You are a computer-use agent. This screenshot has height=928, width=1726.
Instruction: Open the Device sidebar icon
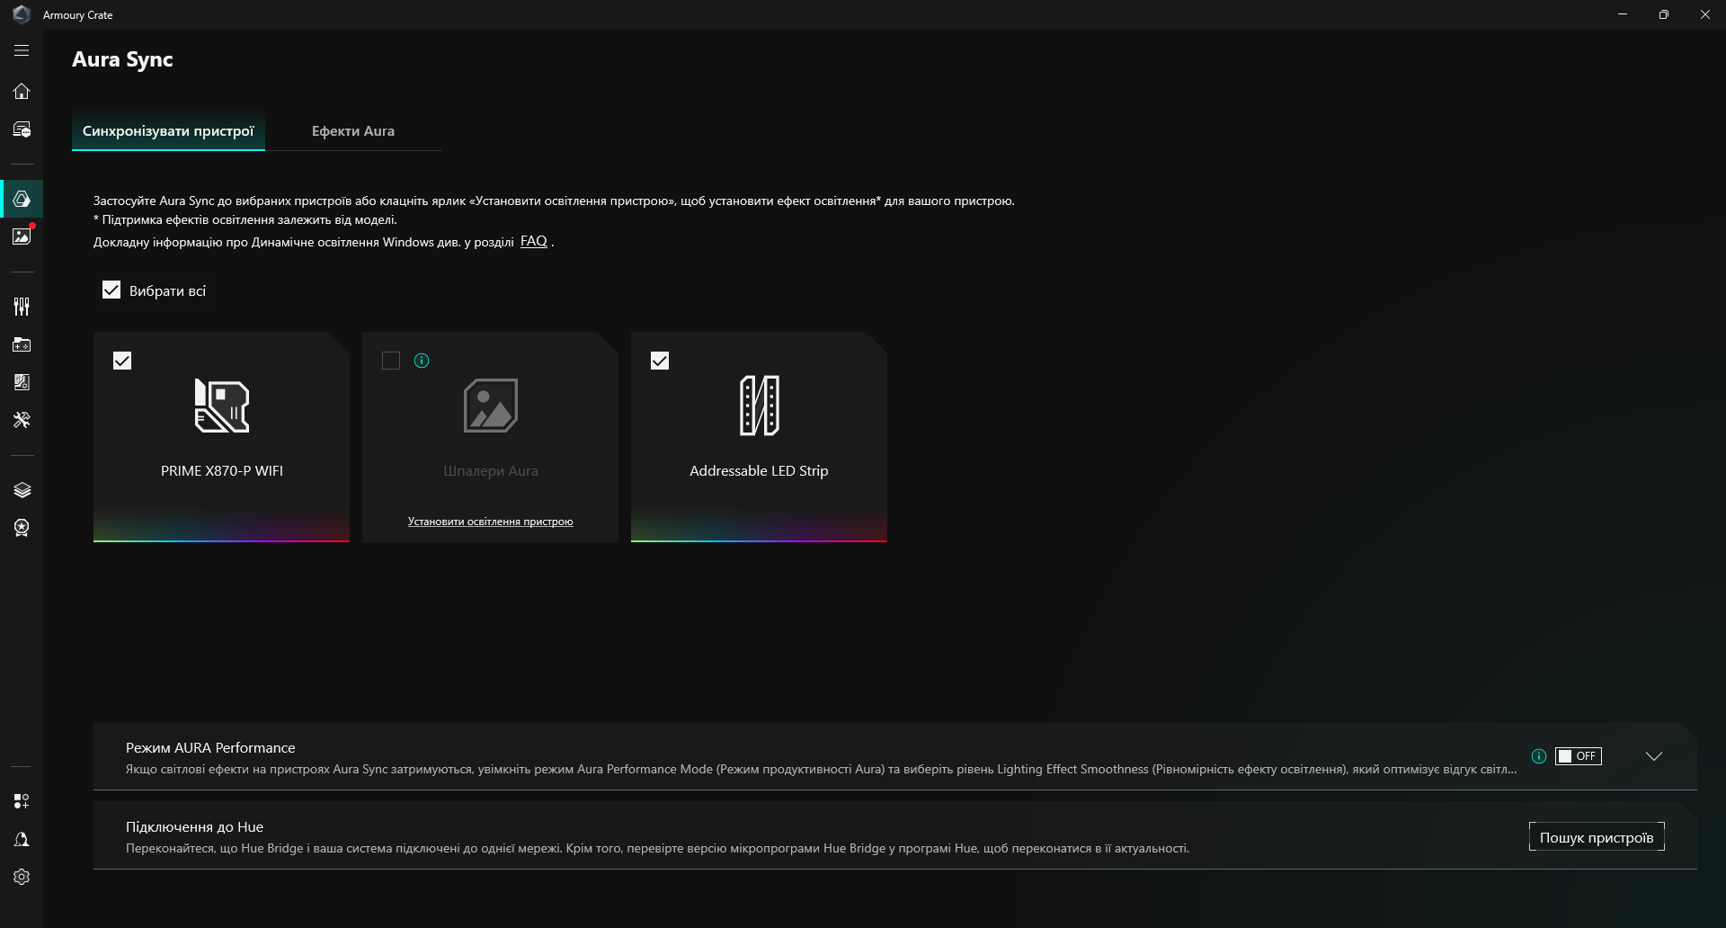click(22, 129)
